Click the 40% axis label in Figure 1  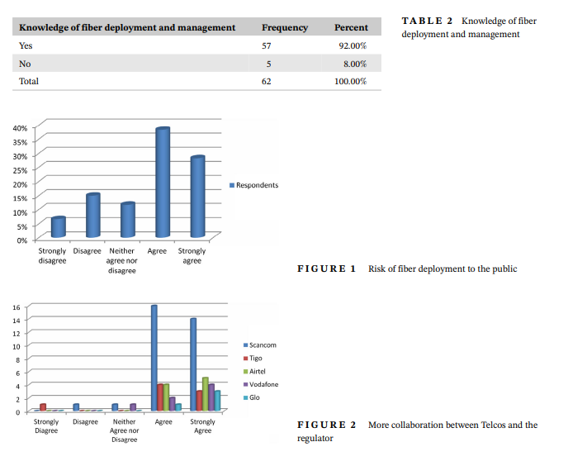tap(20, 128)
